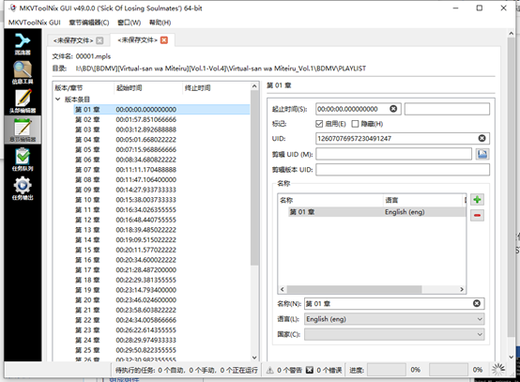Click the first progress bar in status bar
520x382 pixels.
387,370
